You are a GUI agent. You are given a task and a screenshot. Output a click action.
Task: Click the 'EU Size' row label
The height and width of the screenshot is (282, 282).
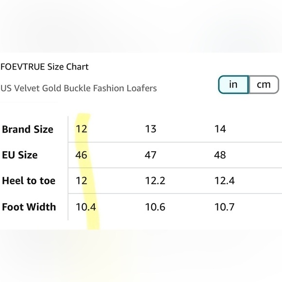(20, 155)
